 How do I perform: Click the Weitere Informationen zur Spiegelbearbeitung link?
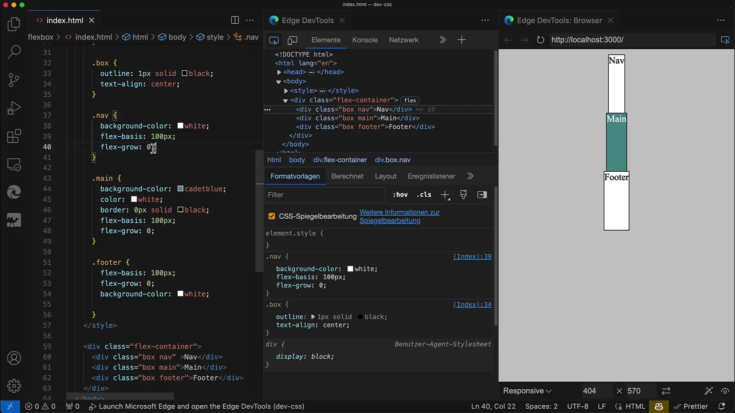pos(399,216)
